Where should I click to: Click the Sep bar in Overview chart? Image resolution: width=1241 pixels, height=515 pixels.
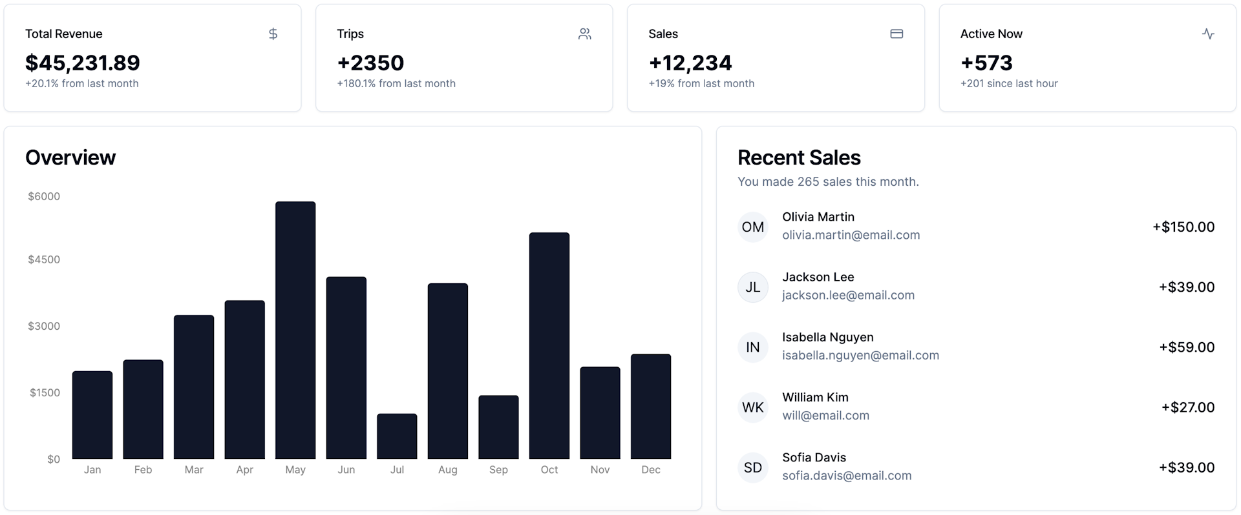click(x=498, y=427)
